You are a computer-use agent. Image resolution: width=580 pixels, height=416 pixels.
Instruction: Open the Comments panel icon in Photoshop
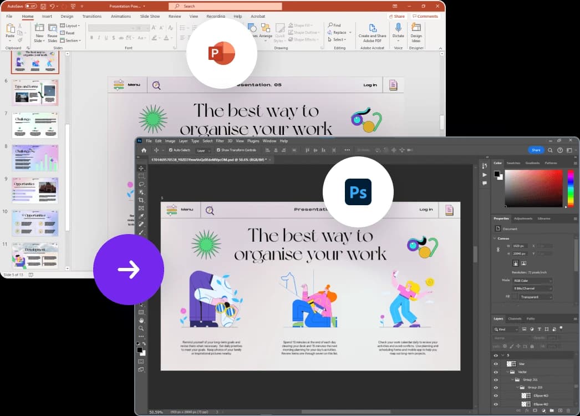coord(485,183)
